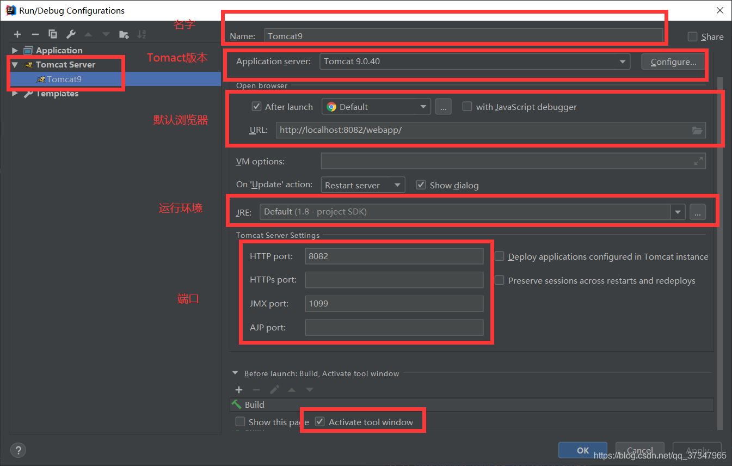The width and height of the screenshot is (732, 466).
Task: Collapse the Before launch section
Action: 235,373
